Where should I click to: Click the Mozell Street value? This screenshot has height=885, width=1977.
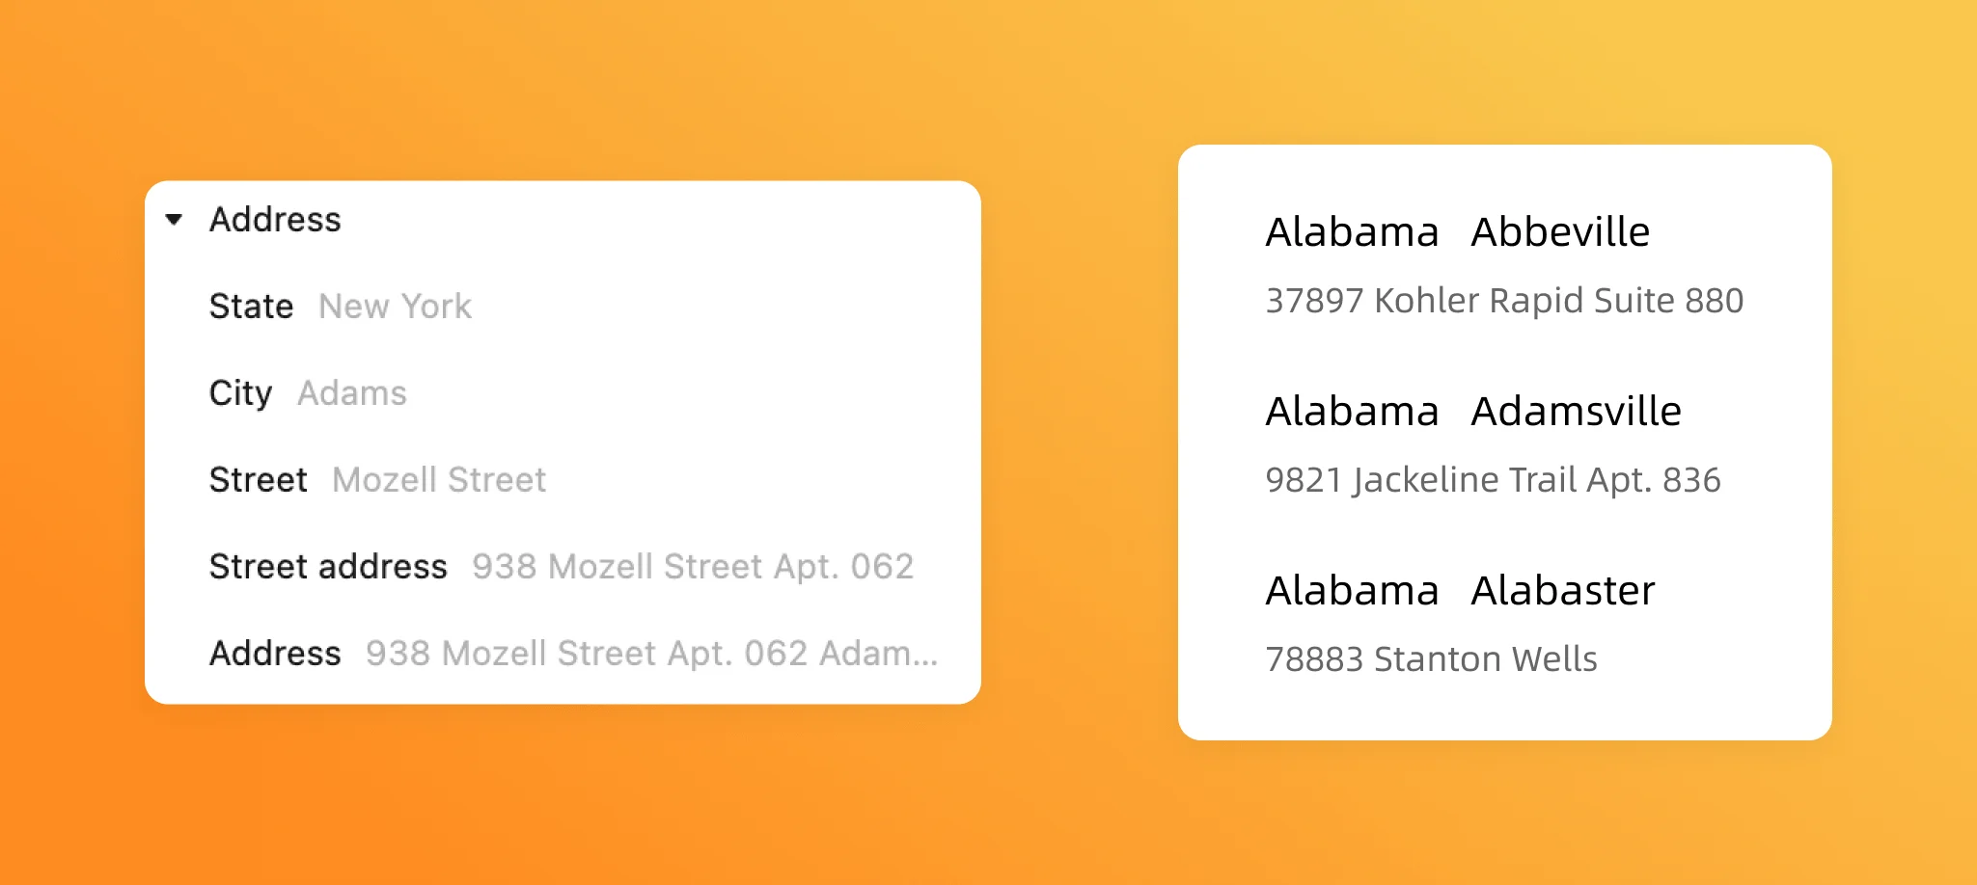tap(439, 480)
